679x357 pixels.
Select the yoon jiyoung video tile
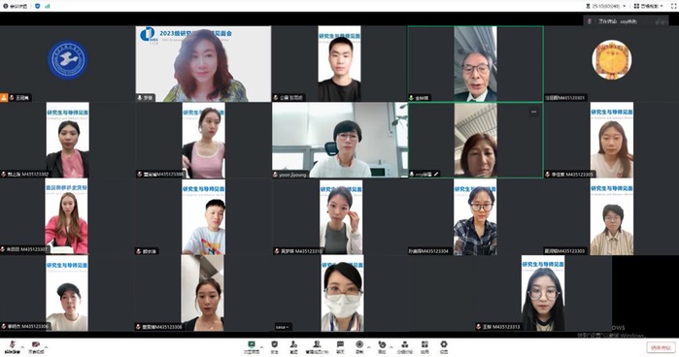(340, 141)
